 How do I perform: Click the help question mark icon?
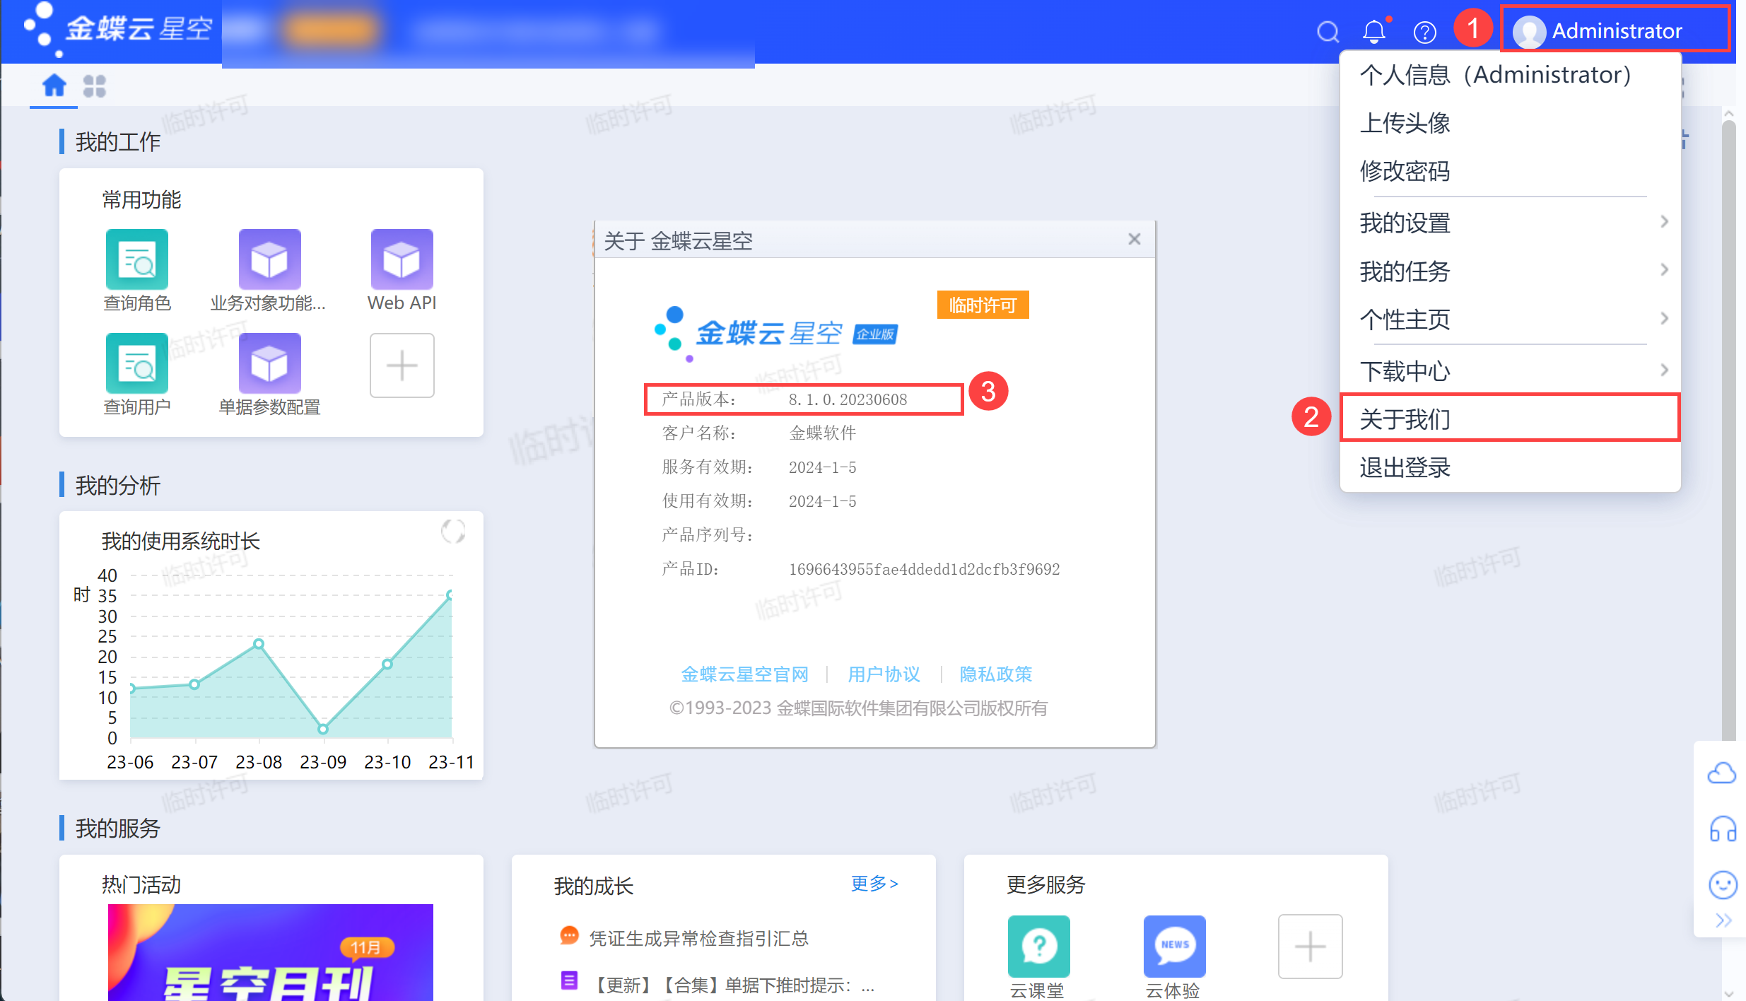pos(1424,32)
